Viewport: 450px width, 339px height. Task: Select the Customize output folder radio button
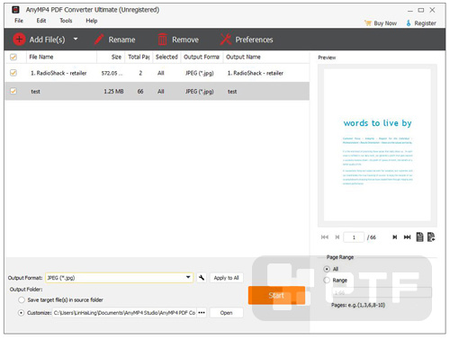point(21,313)
